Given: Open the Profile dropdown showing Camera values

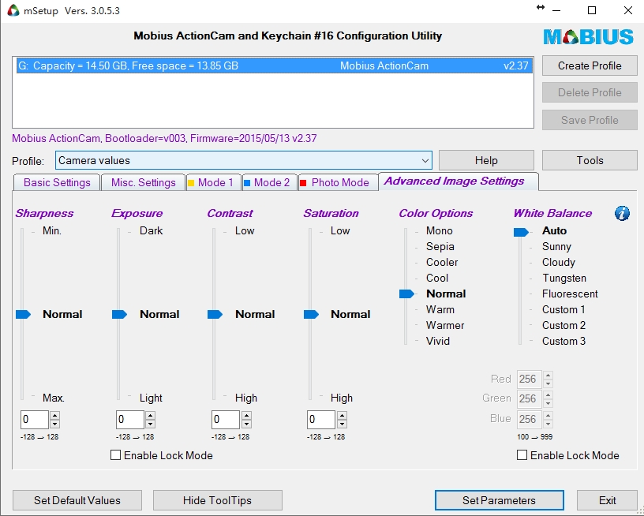Looking at the screenshot, I should point(244,160).
